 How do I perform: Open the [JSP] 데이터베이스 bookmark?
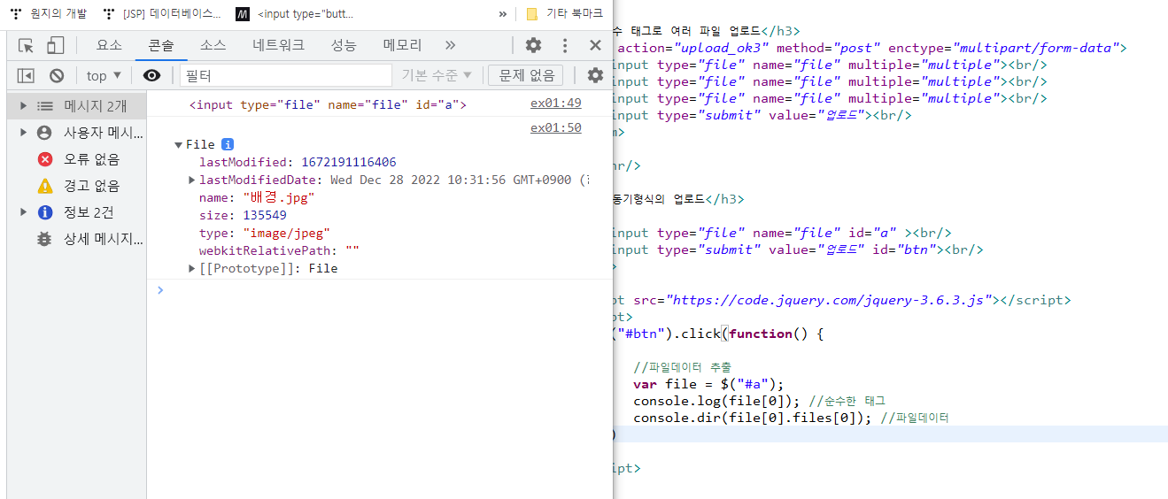tap(162, 13)
